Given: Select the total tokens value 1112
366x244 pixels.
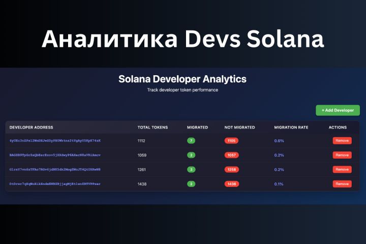Looking at the screenshot, I should coord(141,141).
